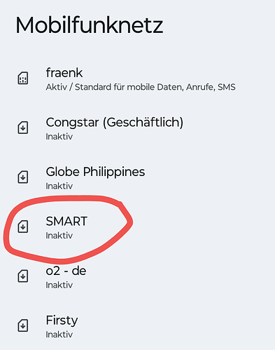The image size is (275, 350).
Task: Click the Mobilfunknetz page heading
Action: (89, 25)
